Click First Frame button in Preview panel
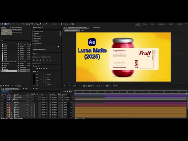The image size is (188, 141). click(x=37, y=69)
